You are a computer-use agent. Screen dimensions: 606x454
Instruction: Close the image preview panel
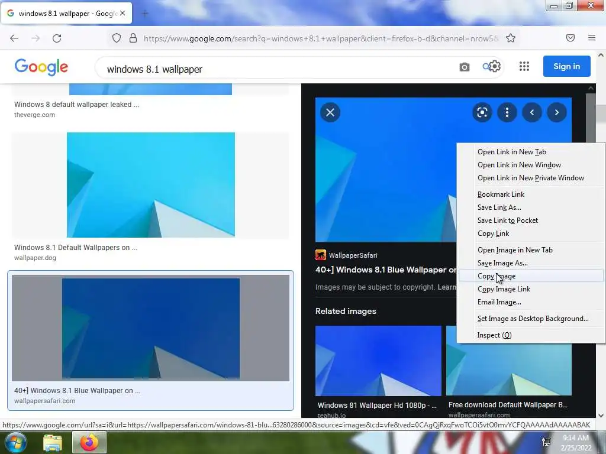click(x=330, y=112)
